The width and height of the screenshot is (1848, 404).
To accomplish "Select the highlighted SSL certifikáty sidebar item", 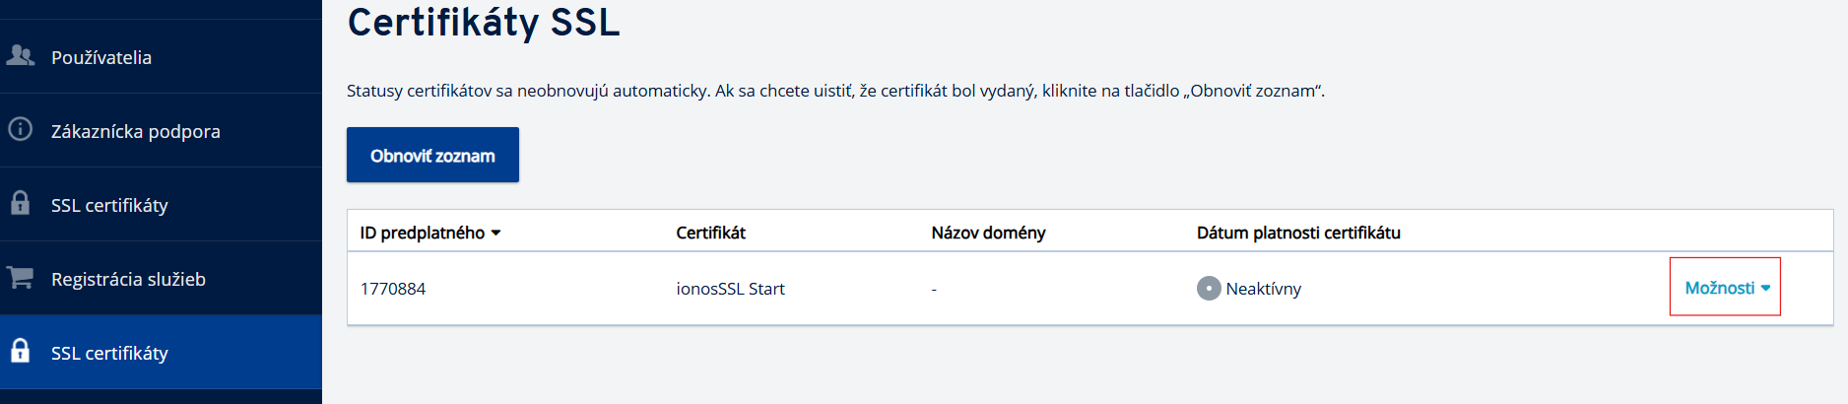I will (x=109, y=353).
